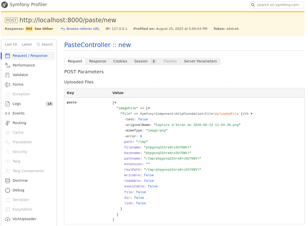Click the #20 object reference id

point(246,114)
